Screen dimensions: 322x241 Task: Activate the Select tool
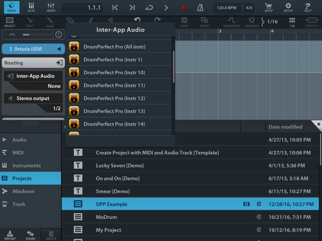click(x=10, y=22)
